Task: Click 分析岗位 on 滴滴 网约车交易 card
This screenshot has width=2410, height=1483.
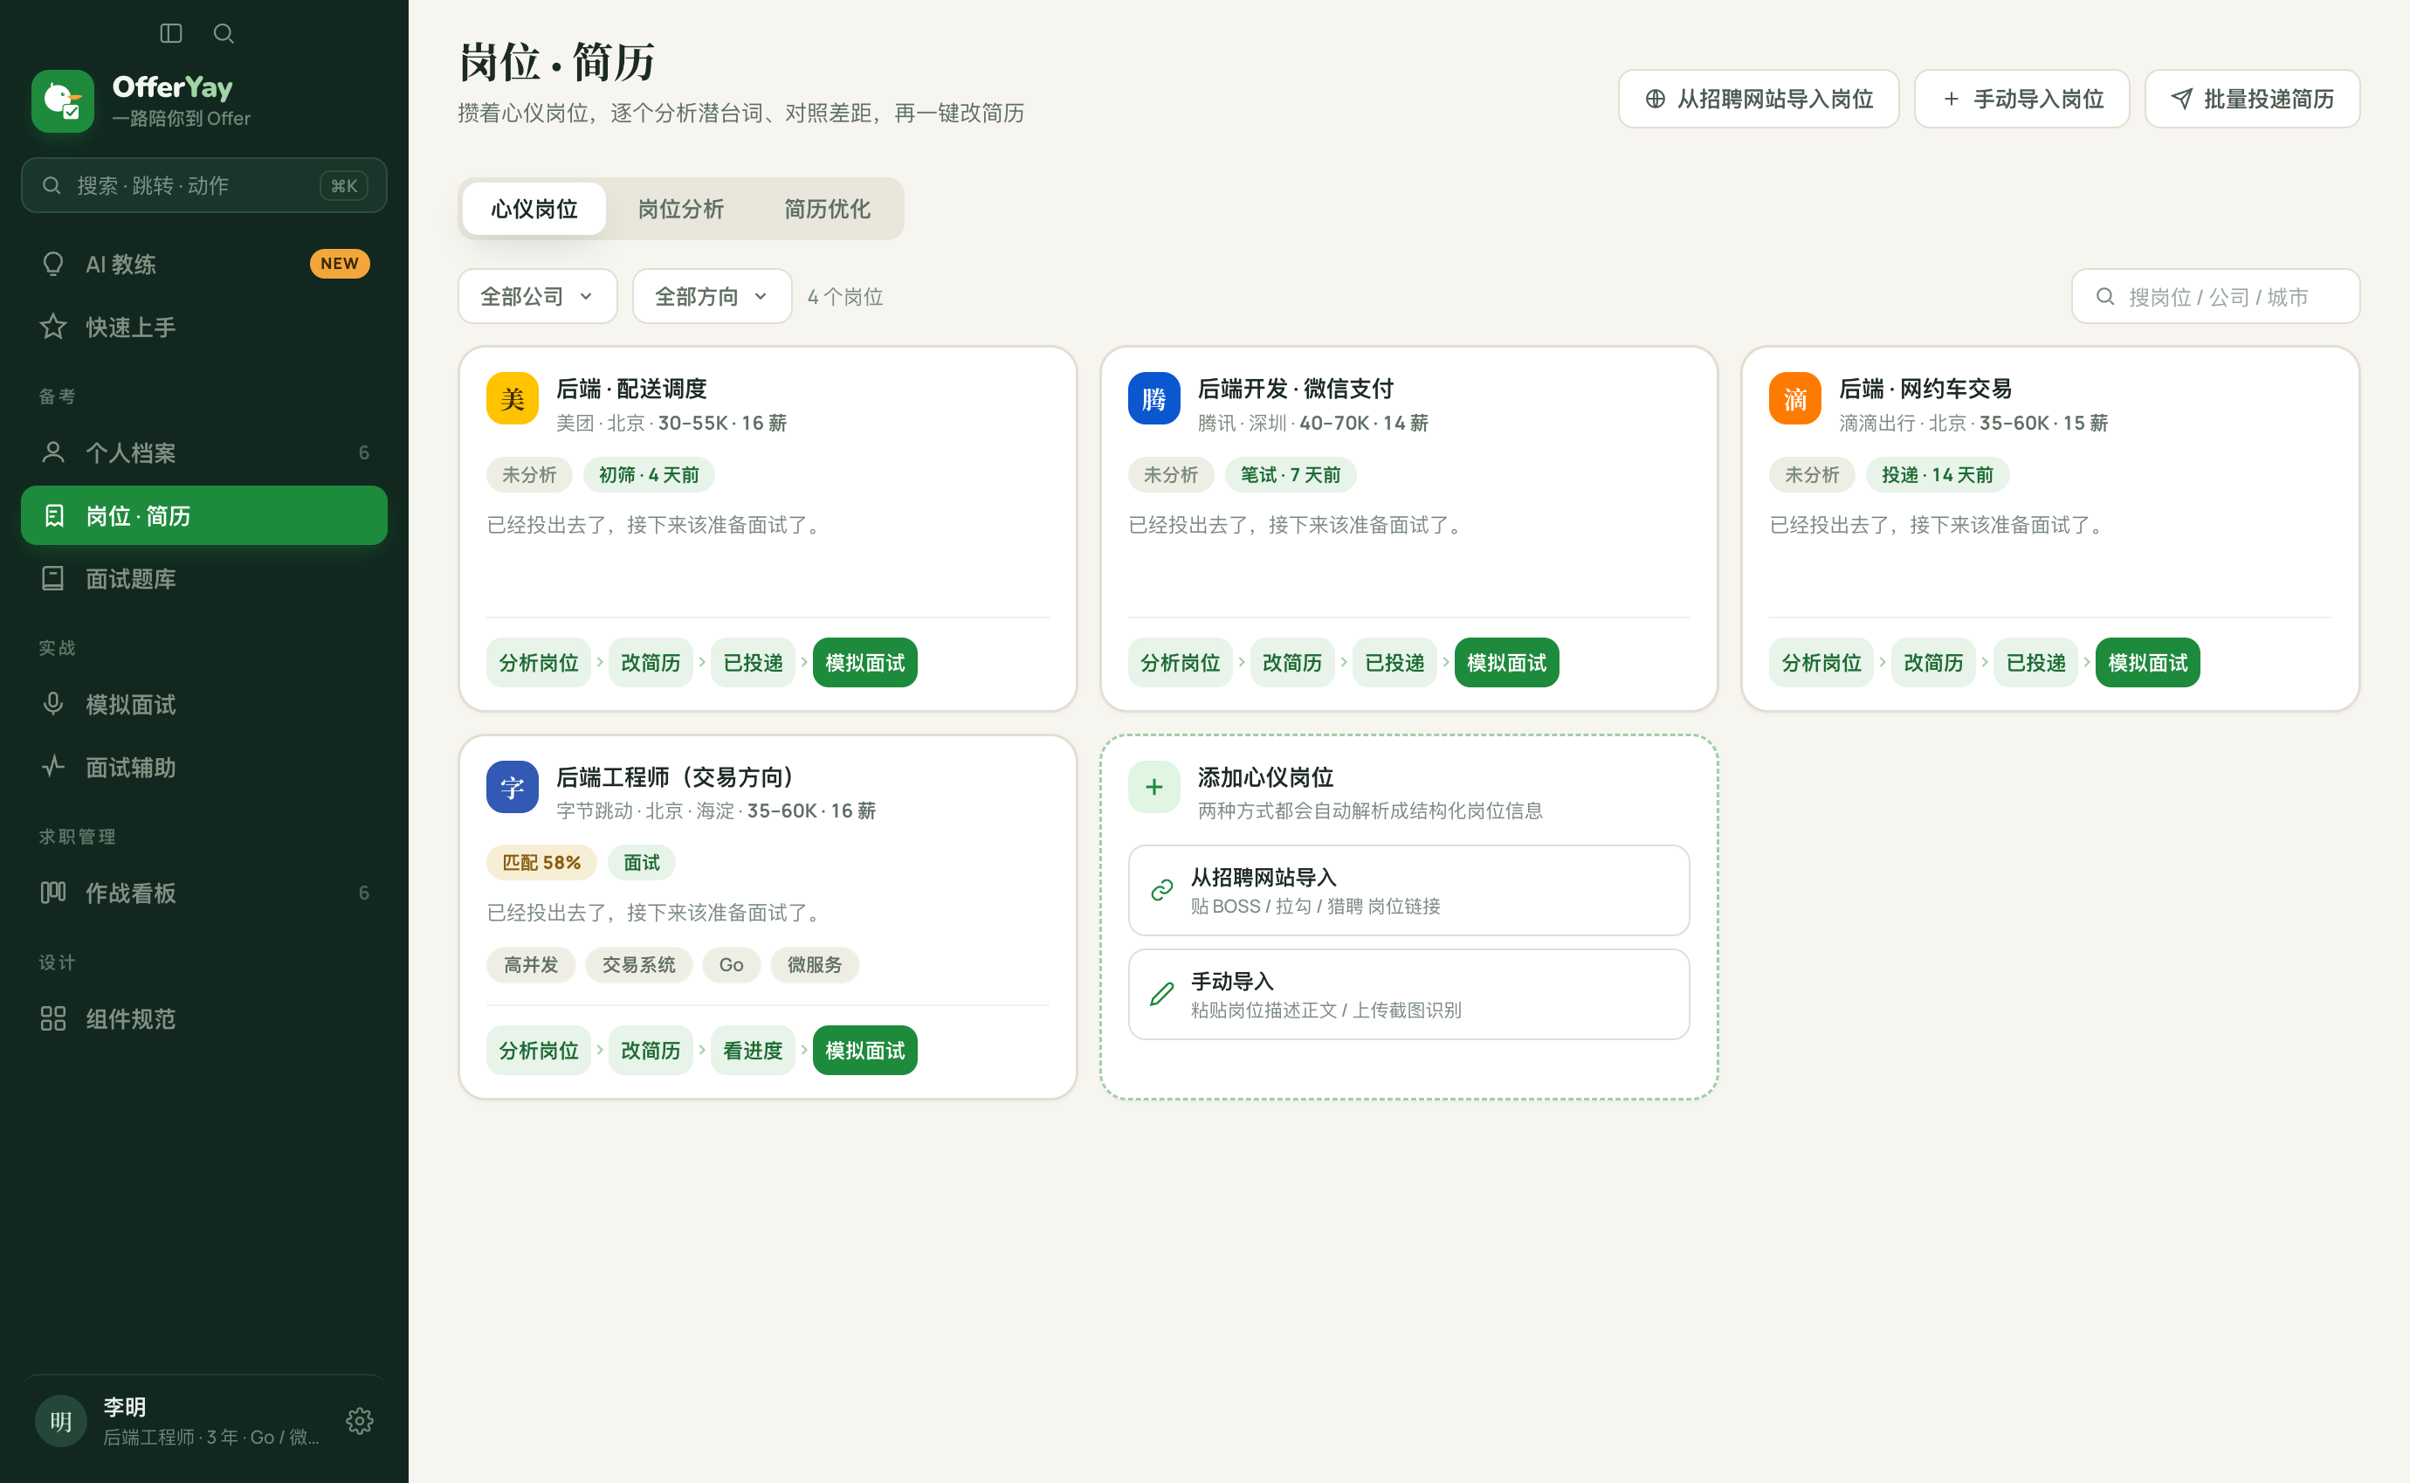Action: (1821, 662)
